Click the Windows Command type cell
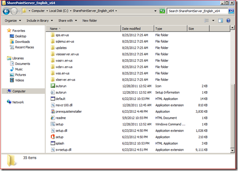 (x=170, y=124)
